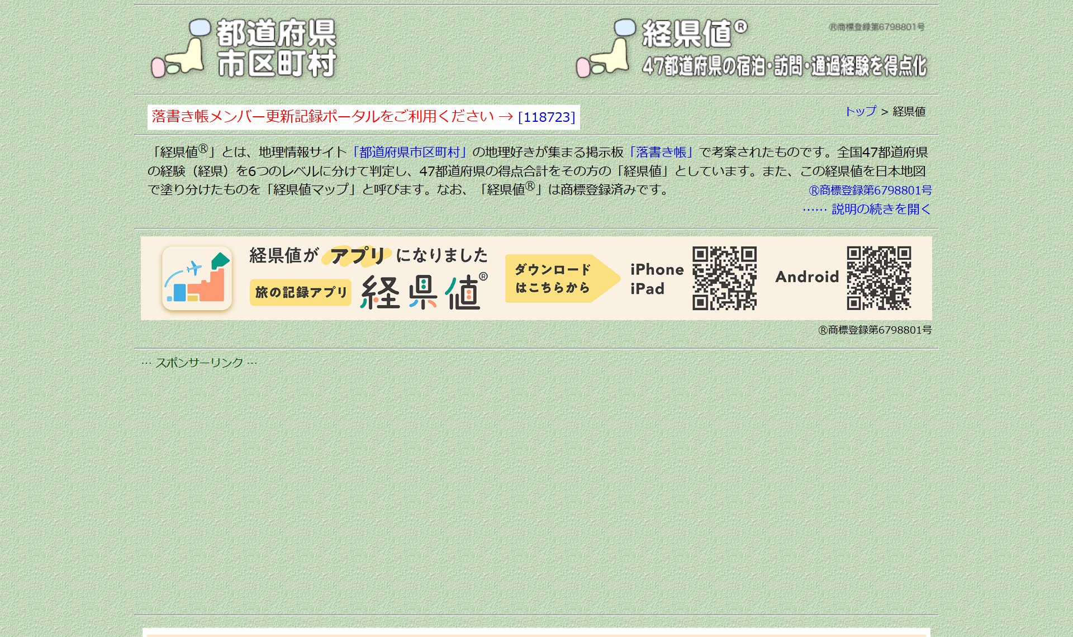Open member portal link [118723]
Screen dimensions: 1073x637
[547, 117]
